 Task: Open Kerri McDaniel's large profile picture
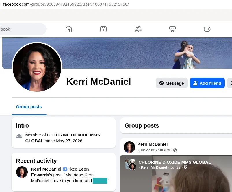[x=37, y=67]
